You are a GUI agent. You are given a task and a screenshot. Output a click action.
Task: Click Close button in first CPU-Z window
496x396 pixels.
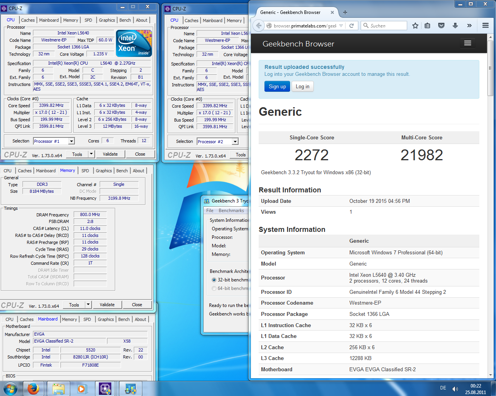coord(140,154)
